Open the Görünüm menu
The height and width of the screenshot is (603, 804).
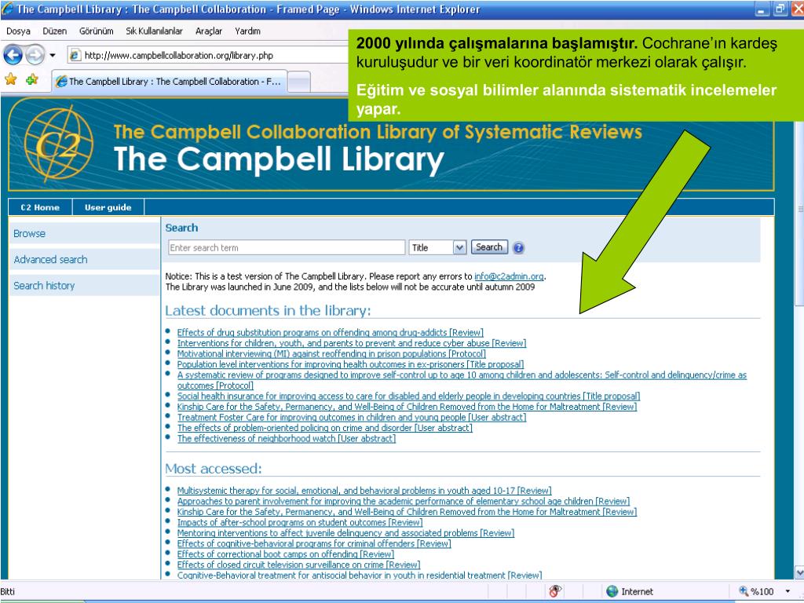click(97, 31)
